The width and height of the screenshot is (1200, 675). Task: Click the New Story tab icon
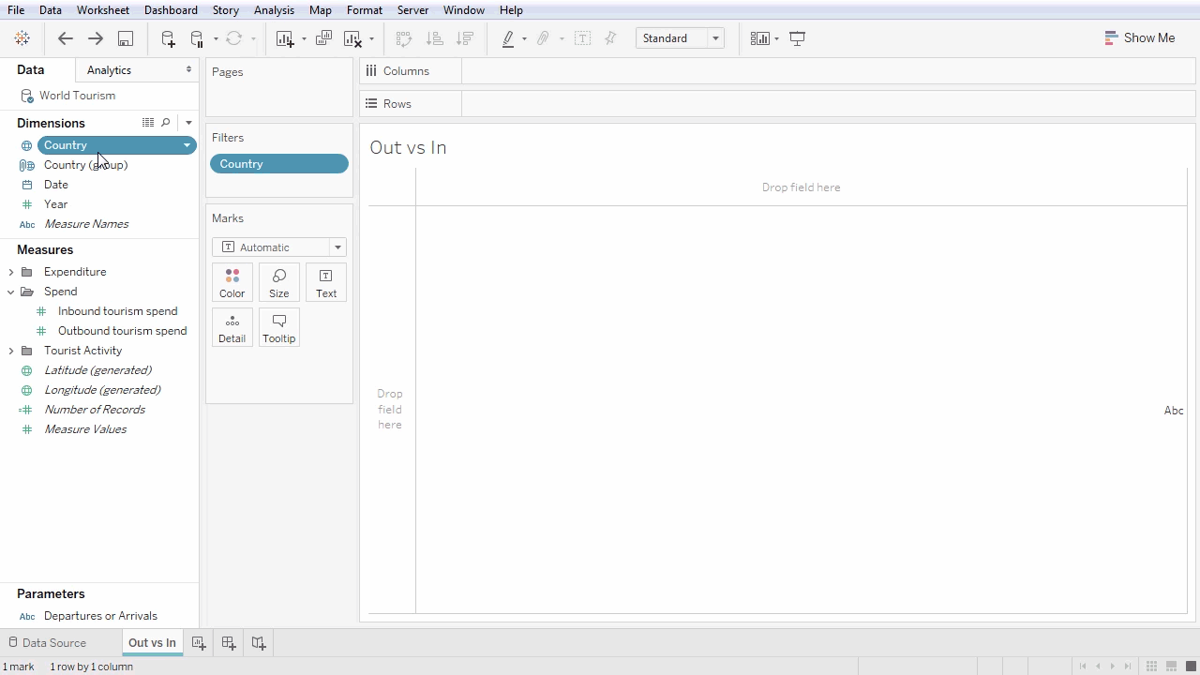(x=259, y=643)
